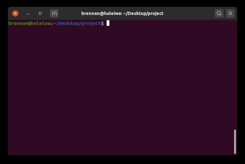245x164 pixels.
Task: Open a new terminal tab
Action: coord(54,13)
